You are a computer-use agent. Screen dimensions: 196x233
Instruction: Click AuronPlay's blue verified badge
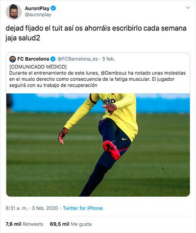pos(53,8)
